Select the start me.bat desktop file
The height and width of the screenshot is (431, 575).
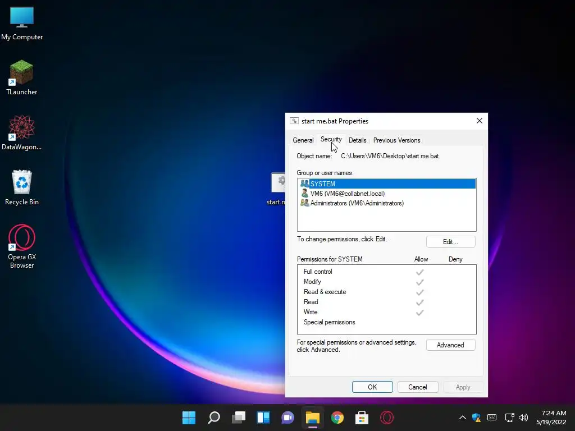tap(277, 189)
